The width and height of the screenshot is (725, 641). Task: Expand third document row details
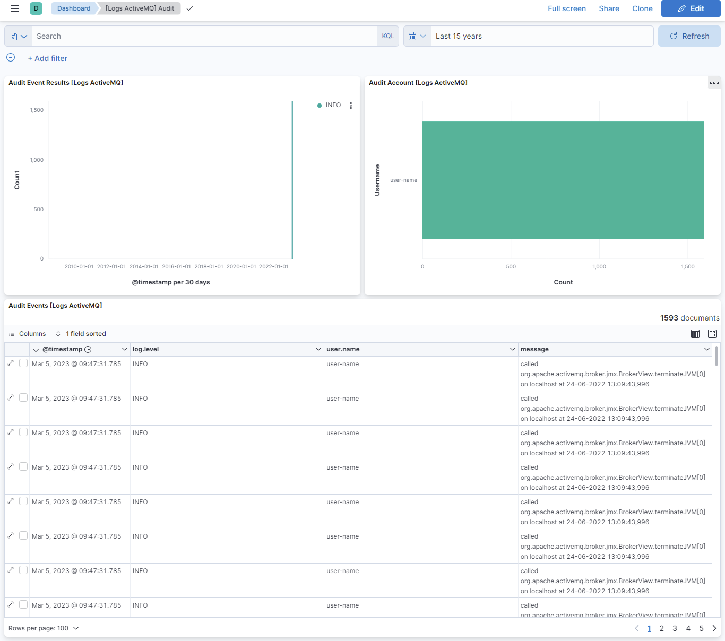click(x=11, y=432)
